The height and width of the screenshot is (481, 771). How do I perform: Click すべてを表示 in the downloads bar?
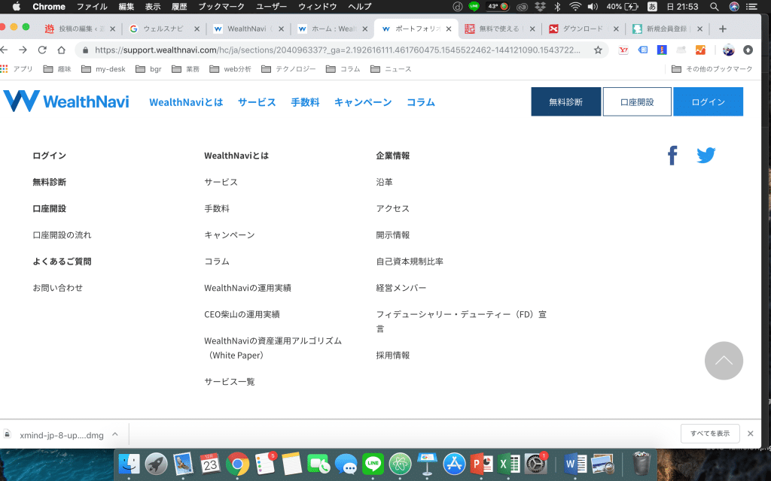coord(710,434)
